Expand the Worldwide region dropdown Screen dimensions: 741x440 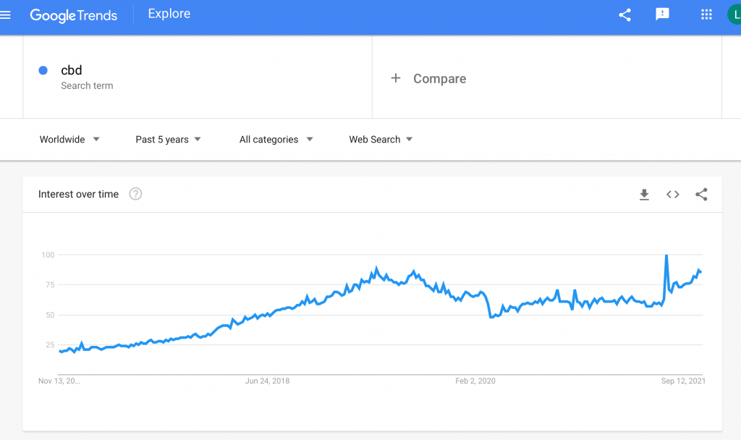pyautogui.click(x=69, y=140)
